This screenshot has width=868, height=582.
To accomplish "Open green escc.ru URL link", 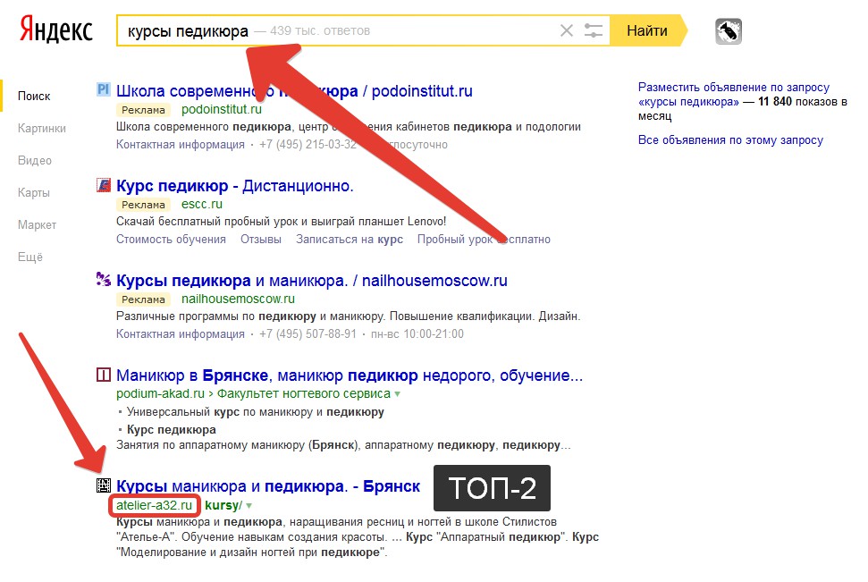I will point(201,204).
